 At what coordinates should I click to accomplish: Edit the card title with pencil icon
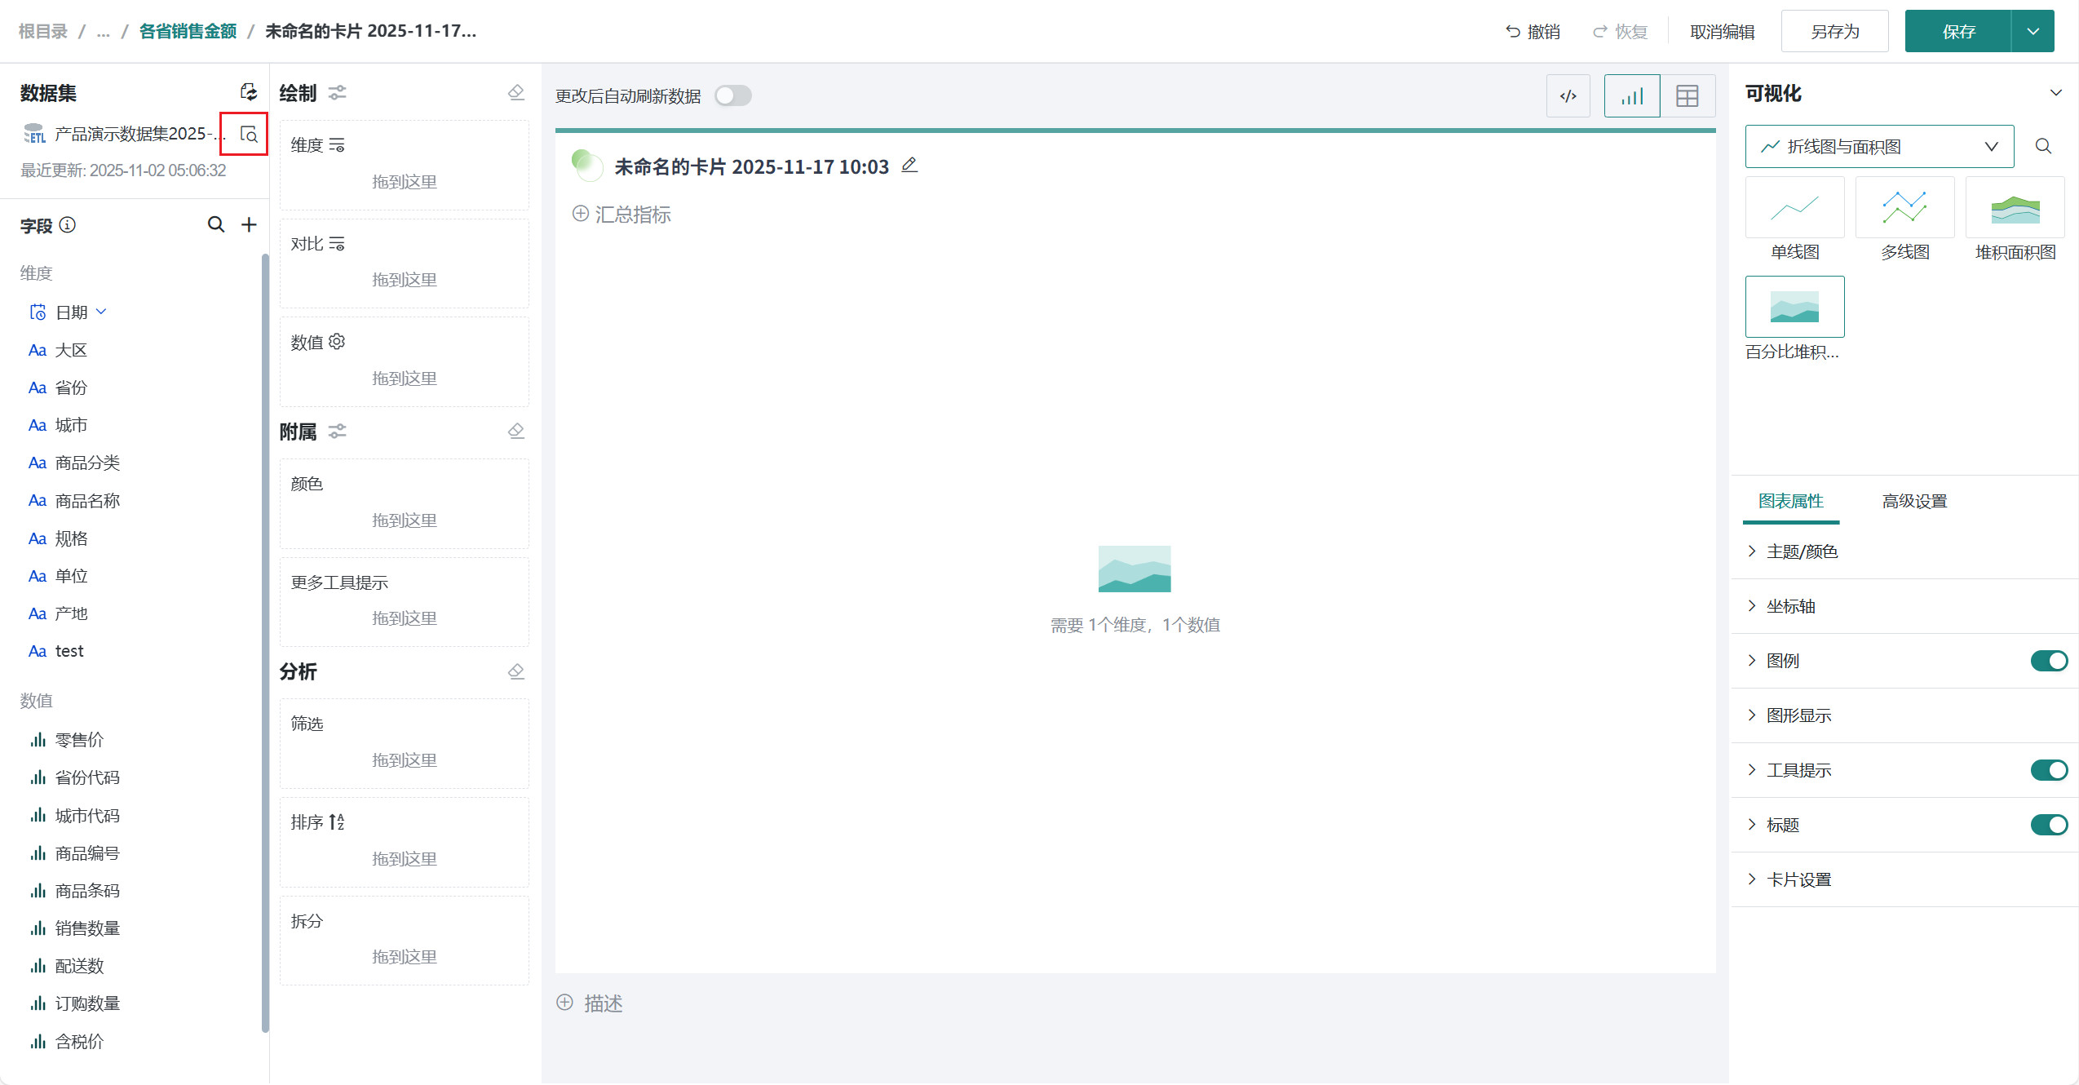click(x=909, y=166)
